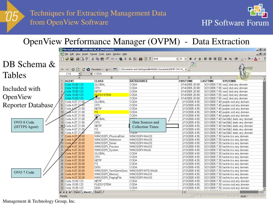Apply fill color with the paint bucket
Viewport: 273px width, 205px height.
coord(249,59)
